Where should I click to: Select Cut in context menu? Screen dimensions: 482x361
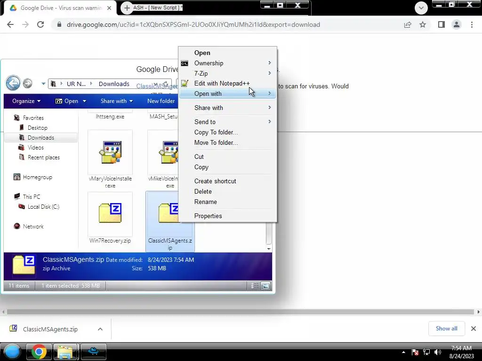(227, 157)
